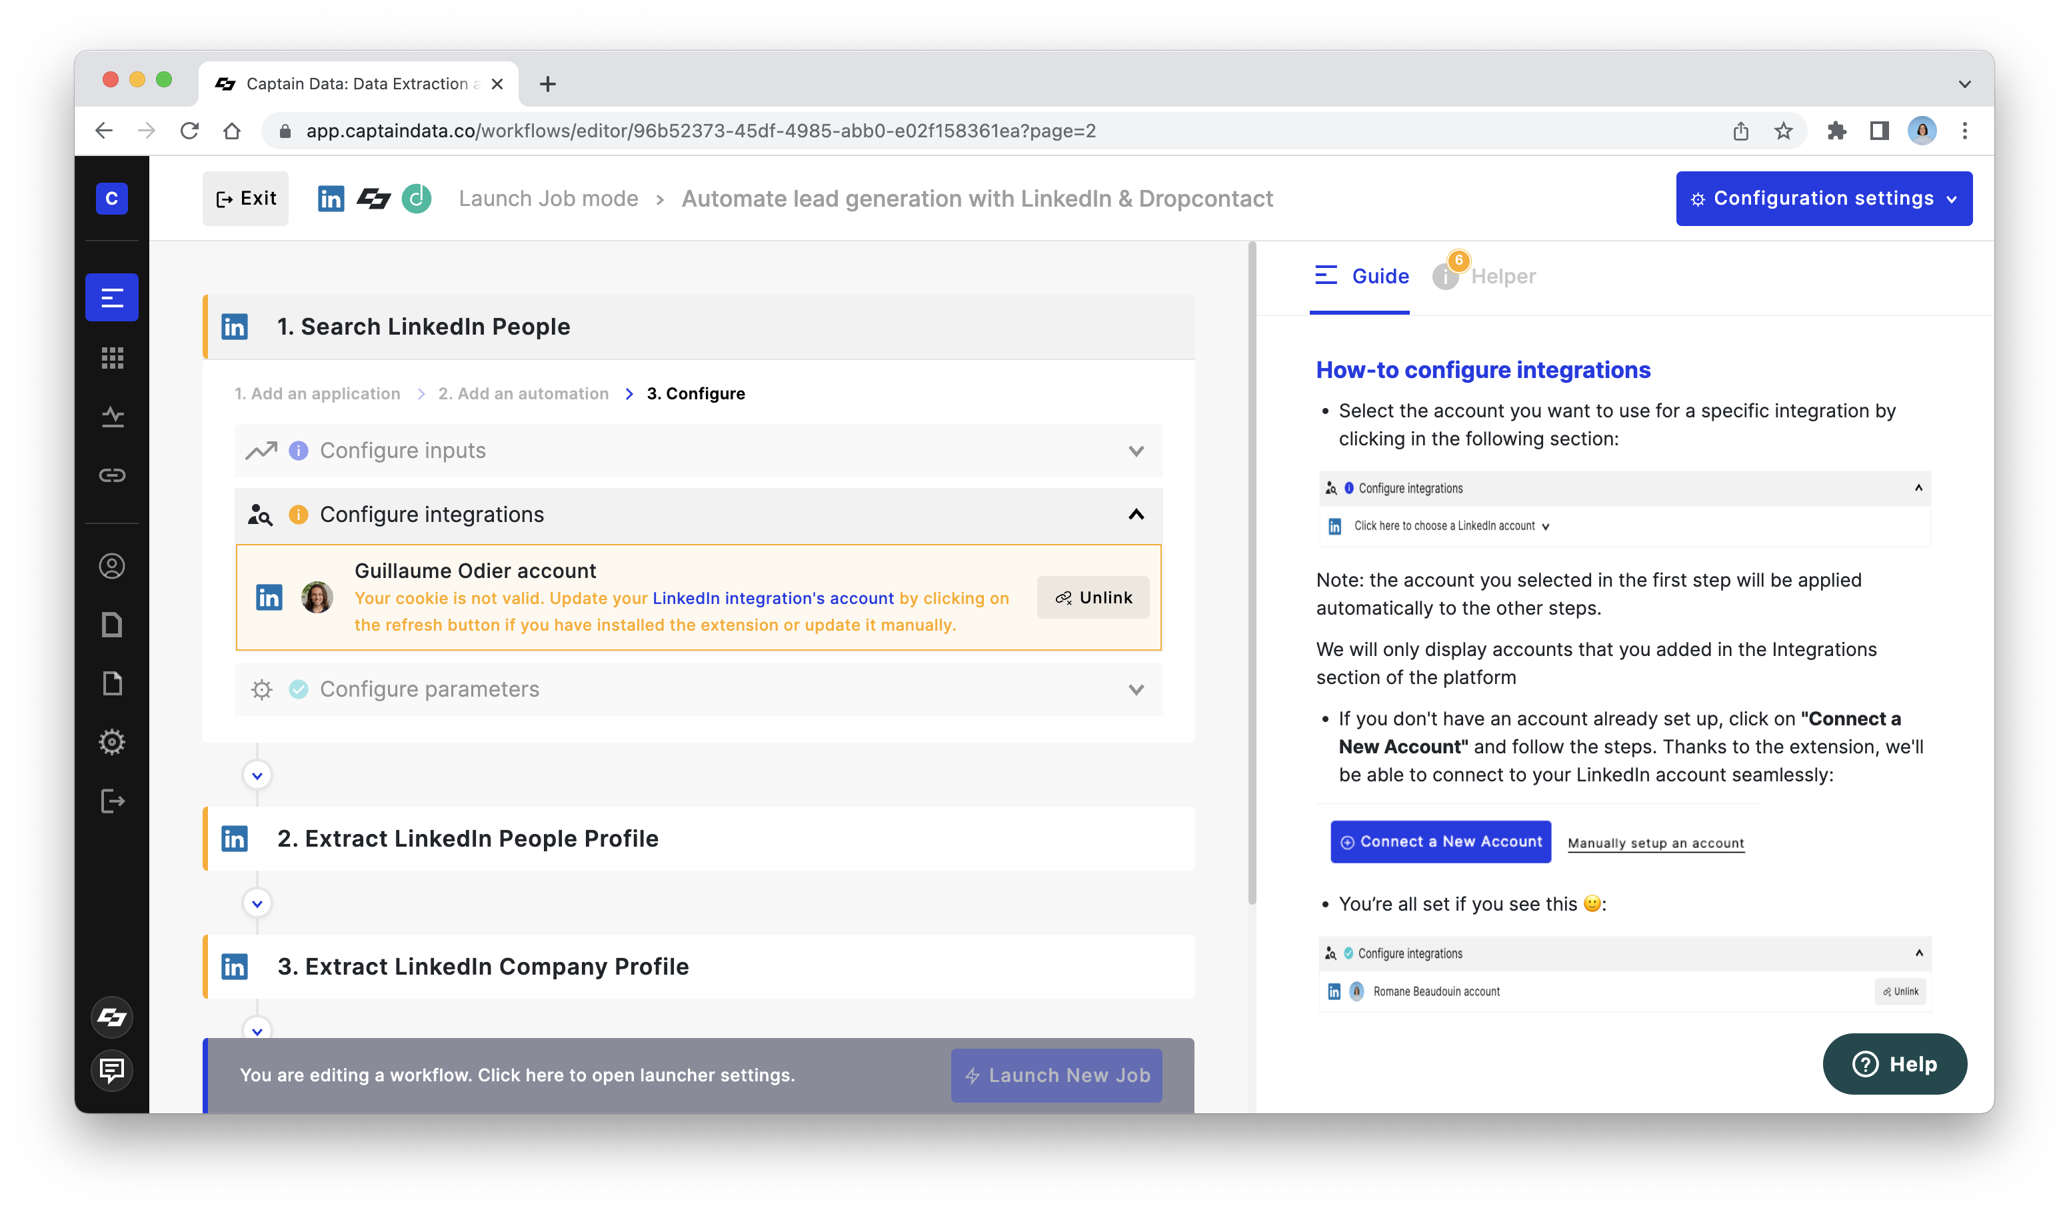The height and width of the screenshot is (1212, 2069).
Task: Open the activity chart sidebar icon
Action: pyautogui.click(x=112, y=416)
